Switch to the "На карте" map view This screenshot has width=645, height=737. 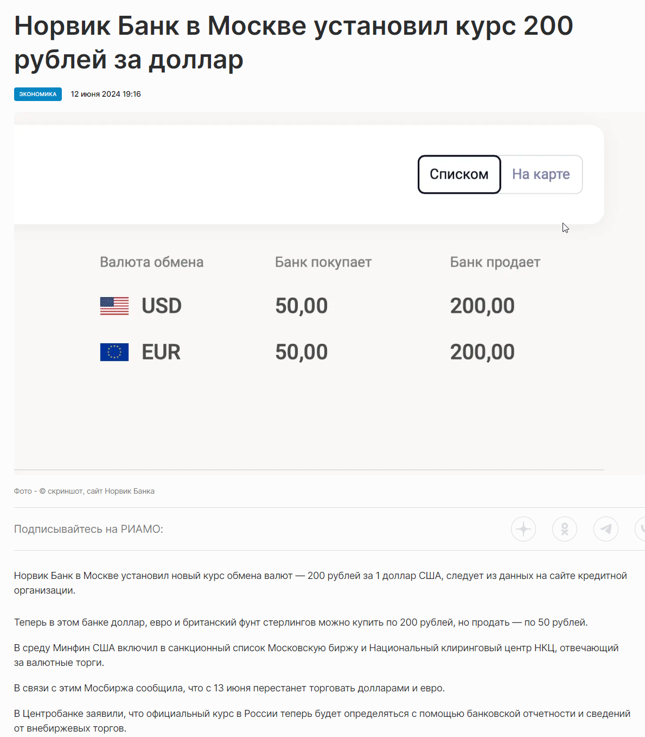(541, 174)
